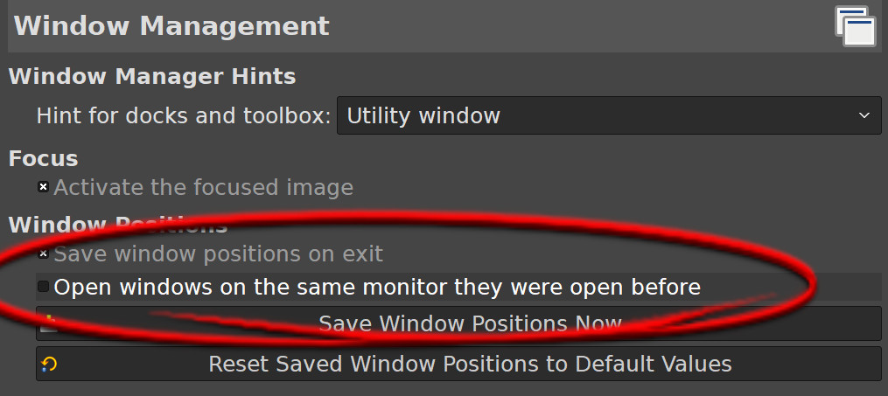Reset Saved Window Positions to Default Values
Viewport: 888px width, 396px height.
click(469, 364)
